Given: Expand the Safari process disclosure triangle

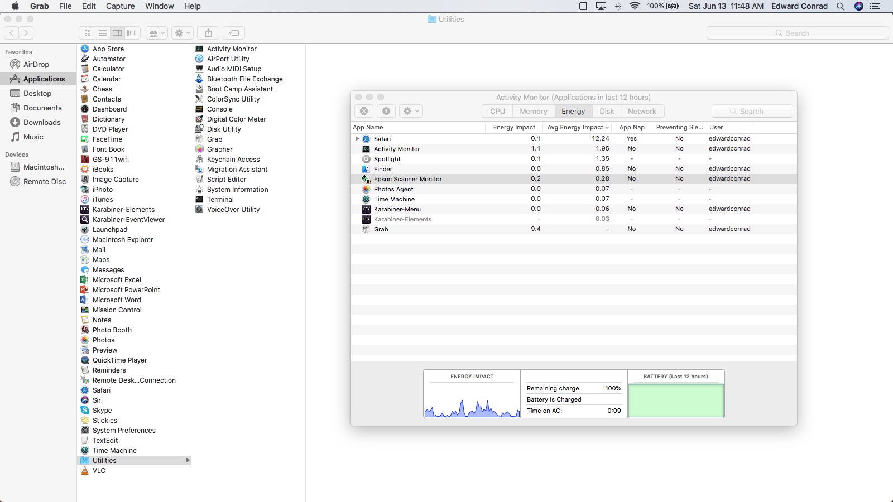Looking at the screenshot, I should (x=357, y=139).
